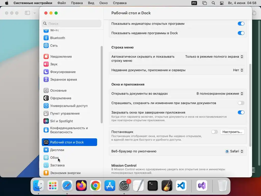Open Launchpad in the Dock
The width and height of the screenshot is (261, 196).
tap(53, 186)
